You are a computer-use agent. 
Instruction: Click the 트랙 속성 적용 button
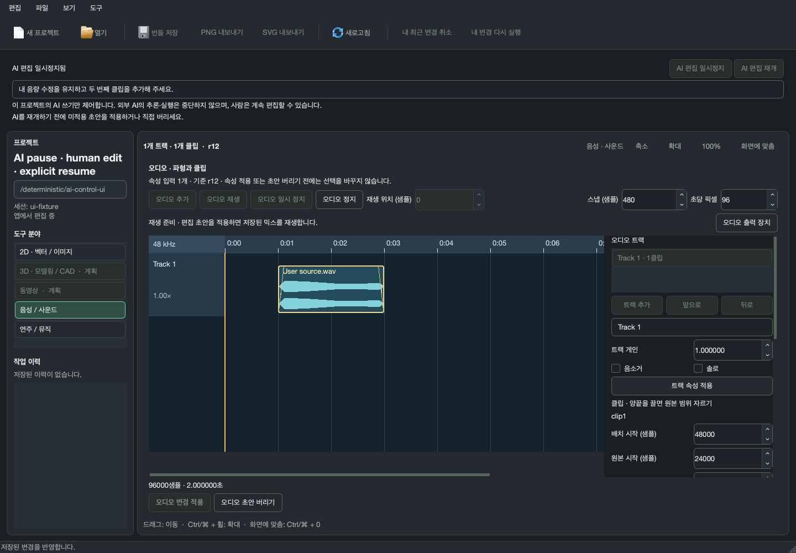click(x=692, y=385)
